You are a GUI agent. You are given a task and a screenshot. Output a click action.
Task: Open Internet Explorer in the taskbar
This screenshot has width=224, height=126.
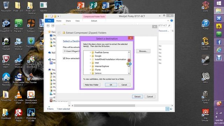(x=219, y=50)
